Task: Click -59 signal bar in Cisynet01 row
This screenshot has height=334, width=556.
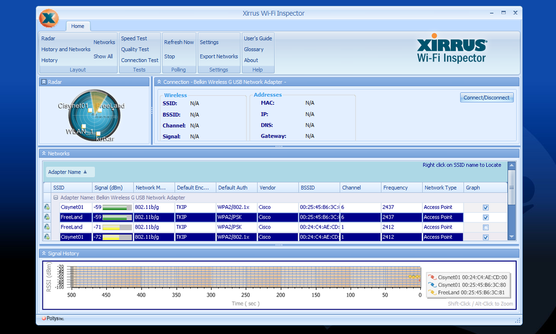Action: (117, 207)
